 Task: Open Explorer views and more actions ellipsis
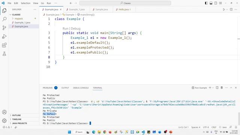35,9
